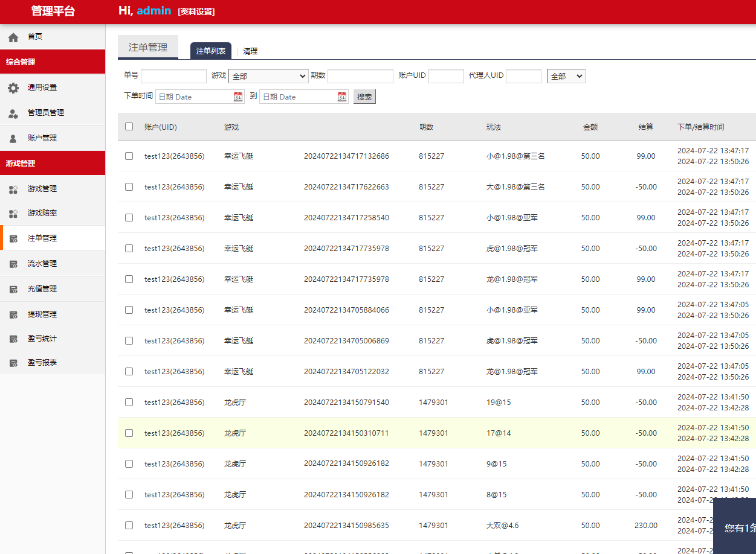Click the 综合管理 section header
Screen dimensions: 756x554
[x=53, y=62]
